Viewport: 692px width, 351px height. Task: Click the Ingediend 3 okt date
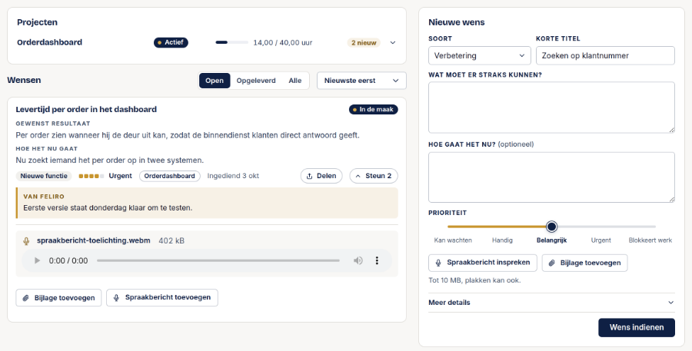[x=233, y=176]
